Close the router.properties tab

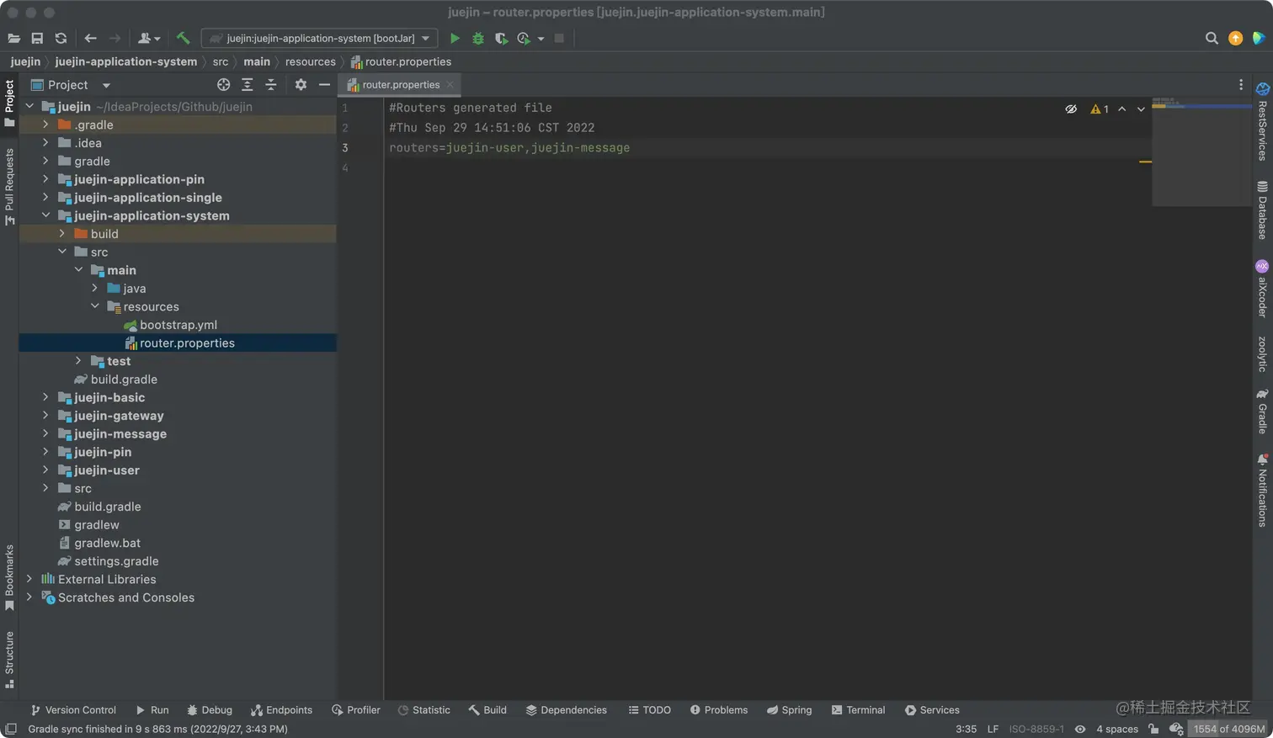pos(450,84)
